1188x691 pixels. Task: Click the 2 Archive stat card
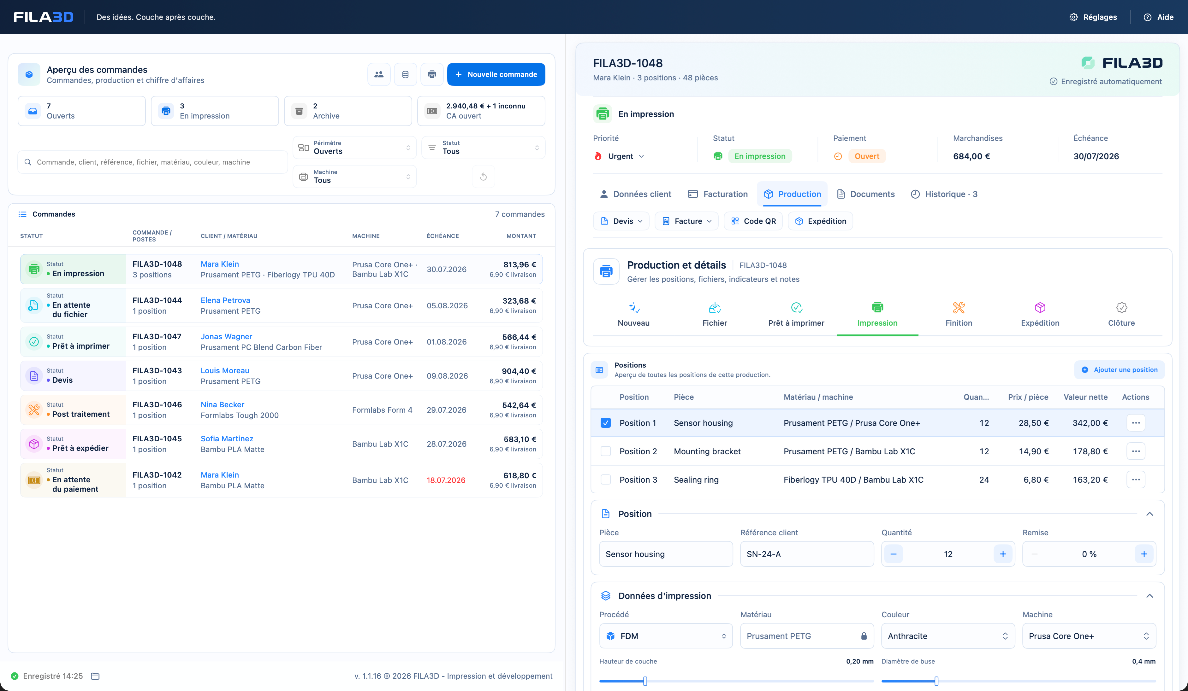pos(348,111)
